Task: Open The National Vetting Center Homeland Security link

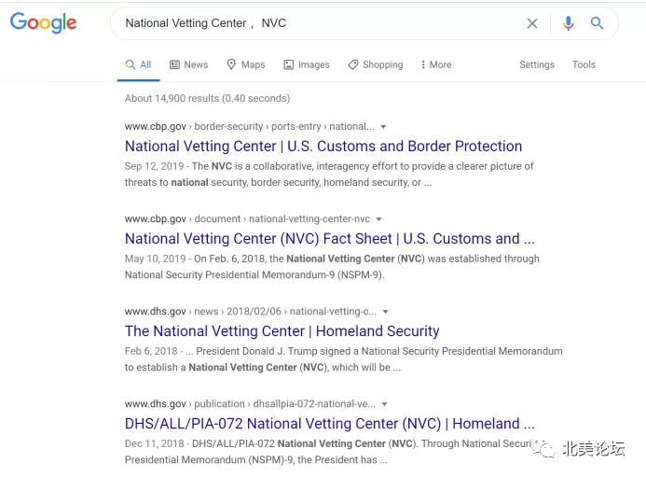Action: click(282, 331)
